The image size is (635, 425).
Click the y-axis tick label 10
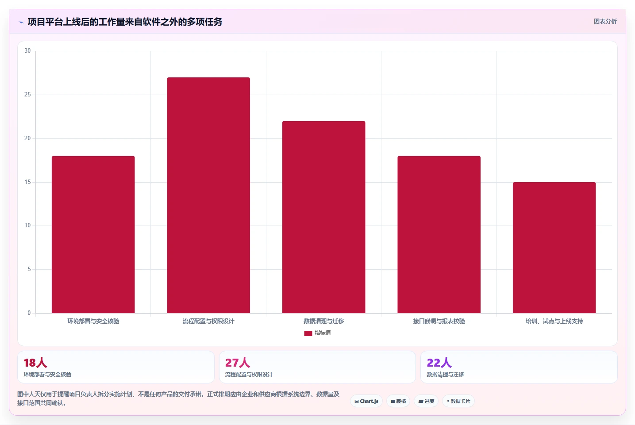[x=27, y=226]
